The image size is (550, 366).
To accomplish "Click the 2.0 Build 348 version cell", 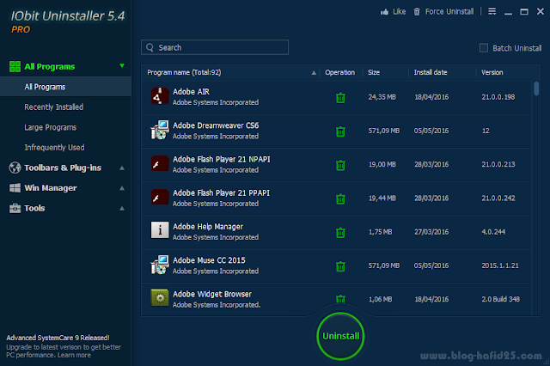I will [x=500, y=299].
